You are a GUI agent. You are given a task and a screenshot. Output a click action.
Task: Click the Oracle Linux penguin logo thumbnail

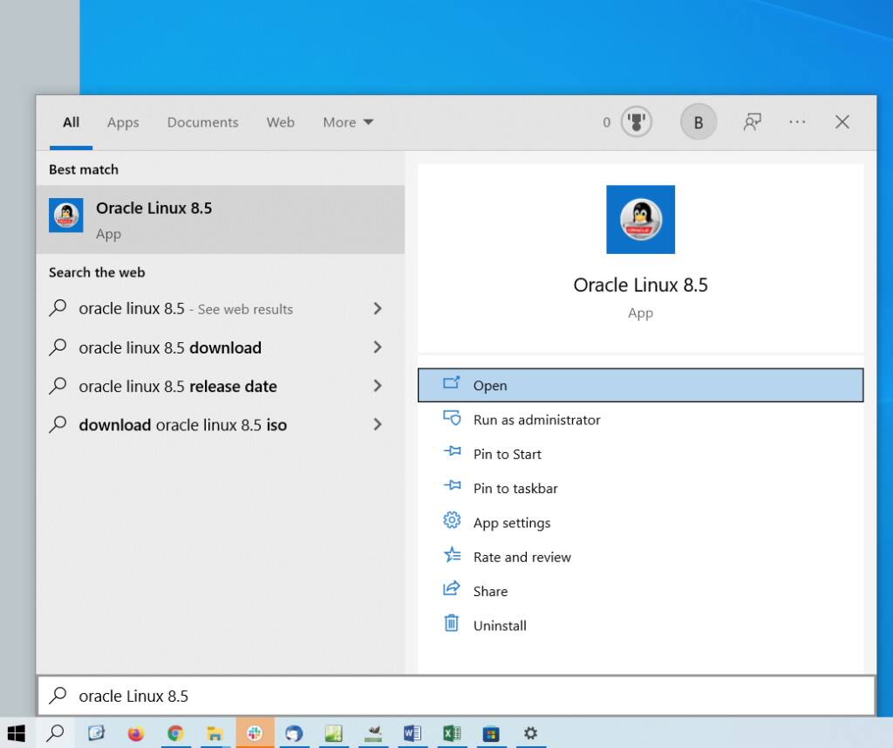click(640, 219)
